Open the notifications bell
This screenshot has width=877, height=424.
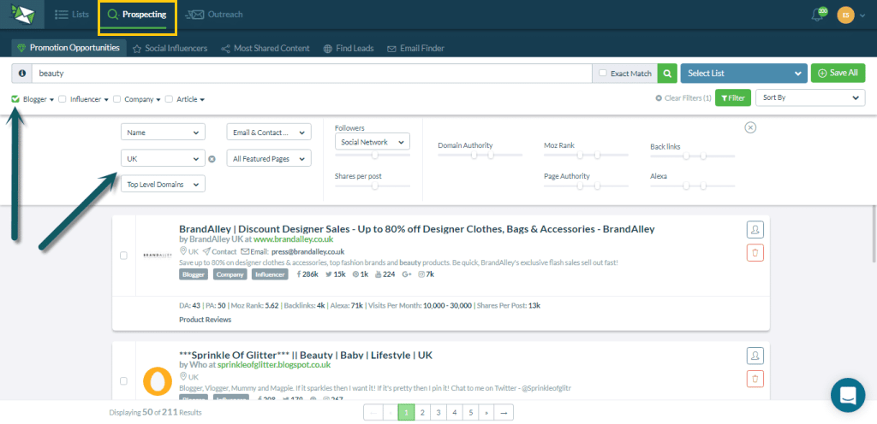[x=818, y=15]
